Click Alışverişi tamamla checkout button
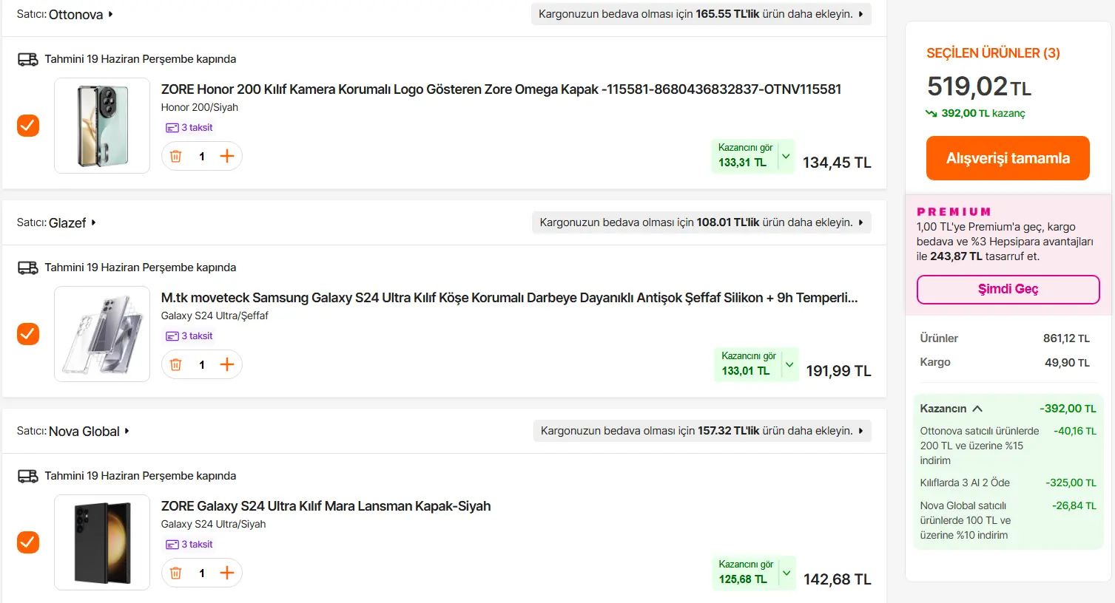The width and height of the screenshot is (1115, 603). point(1008,158)
